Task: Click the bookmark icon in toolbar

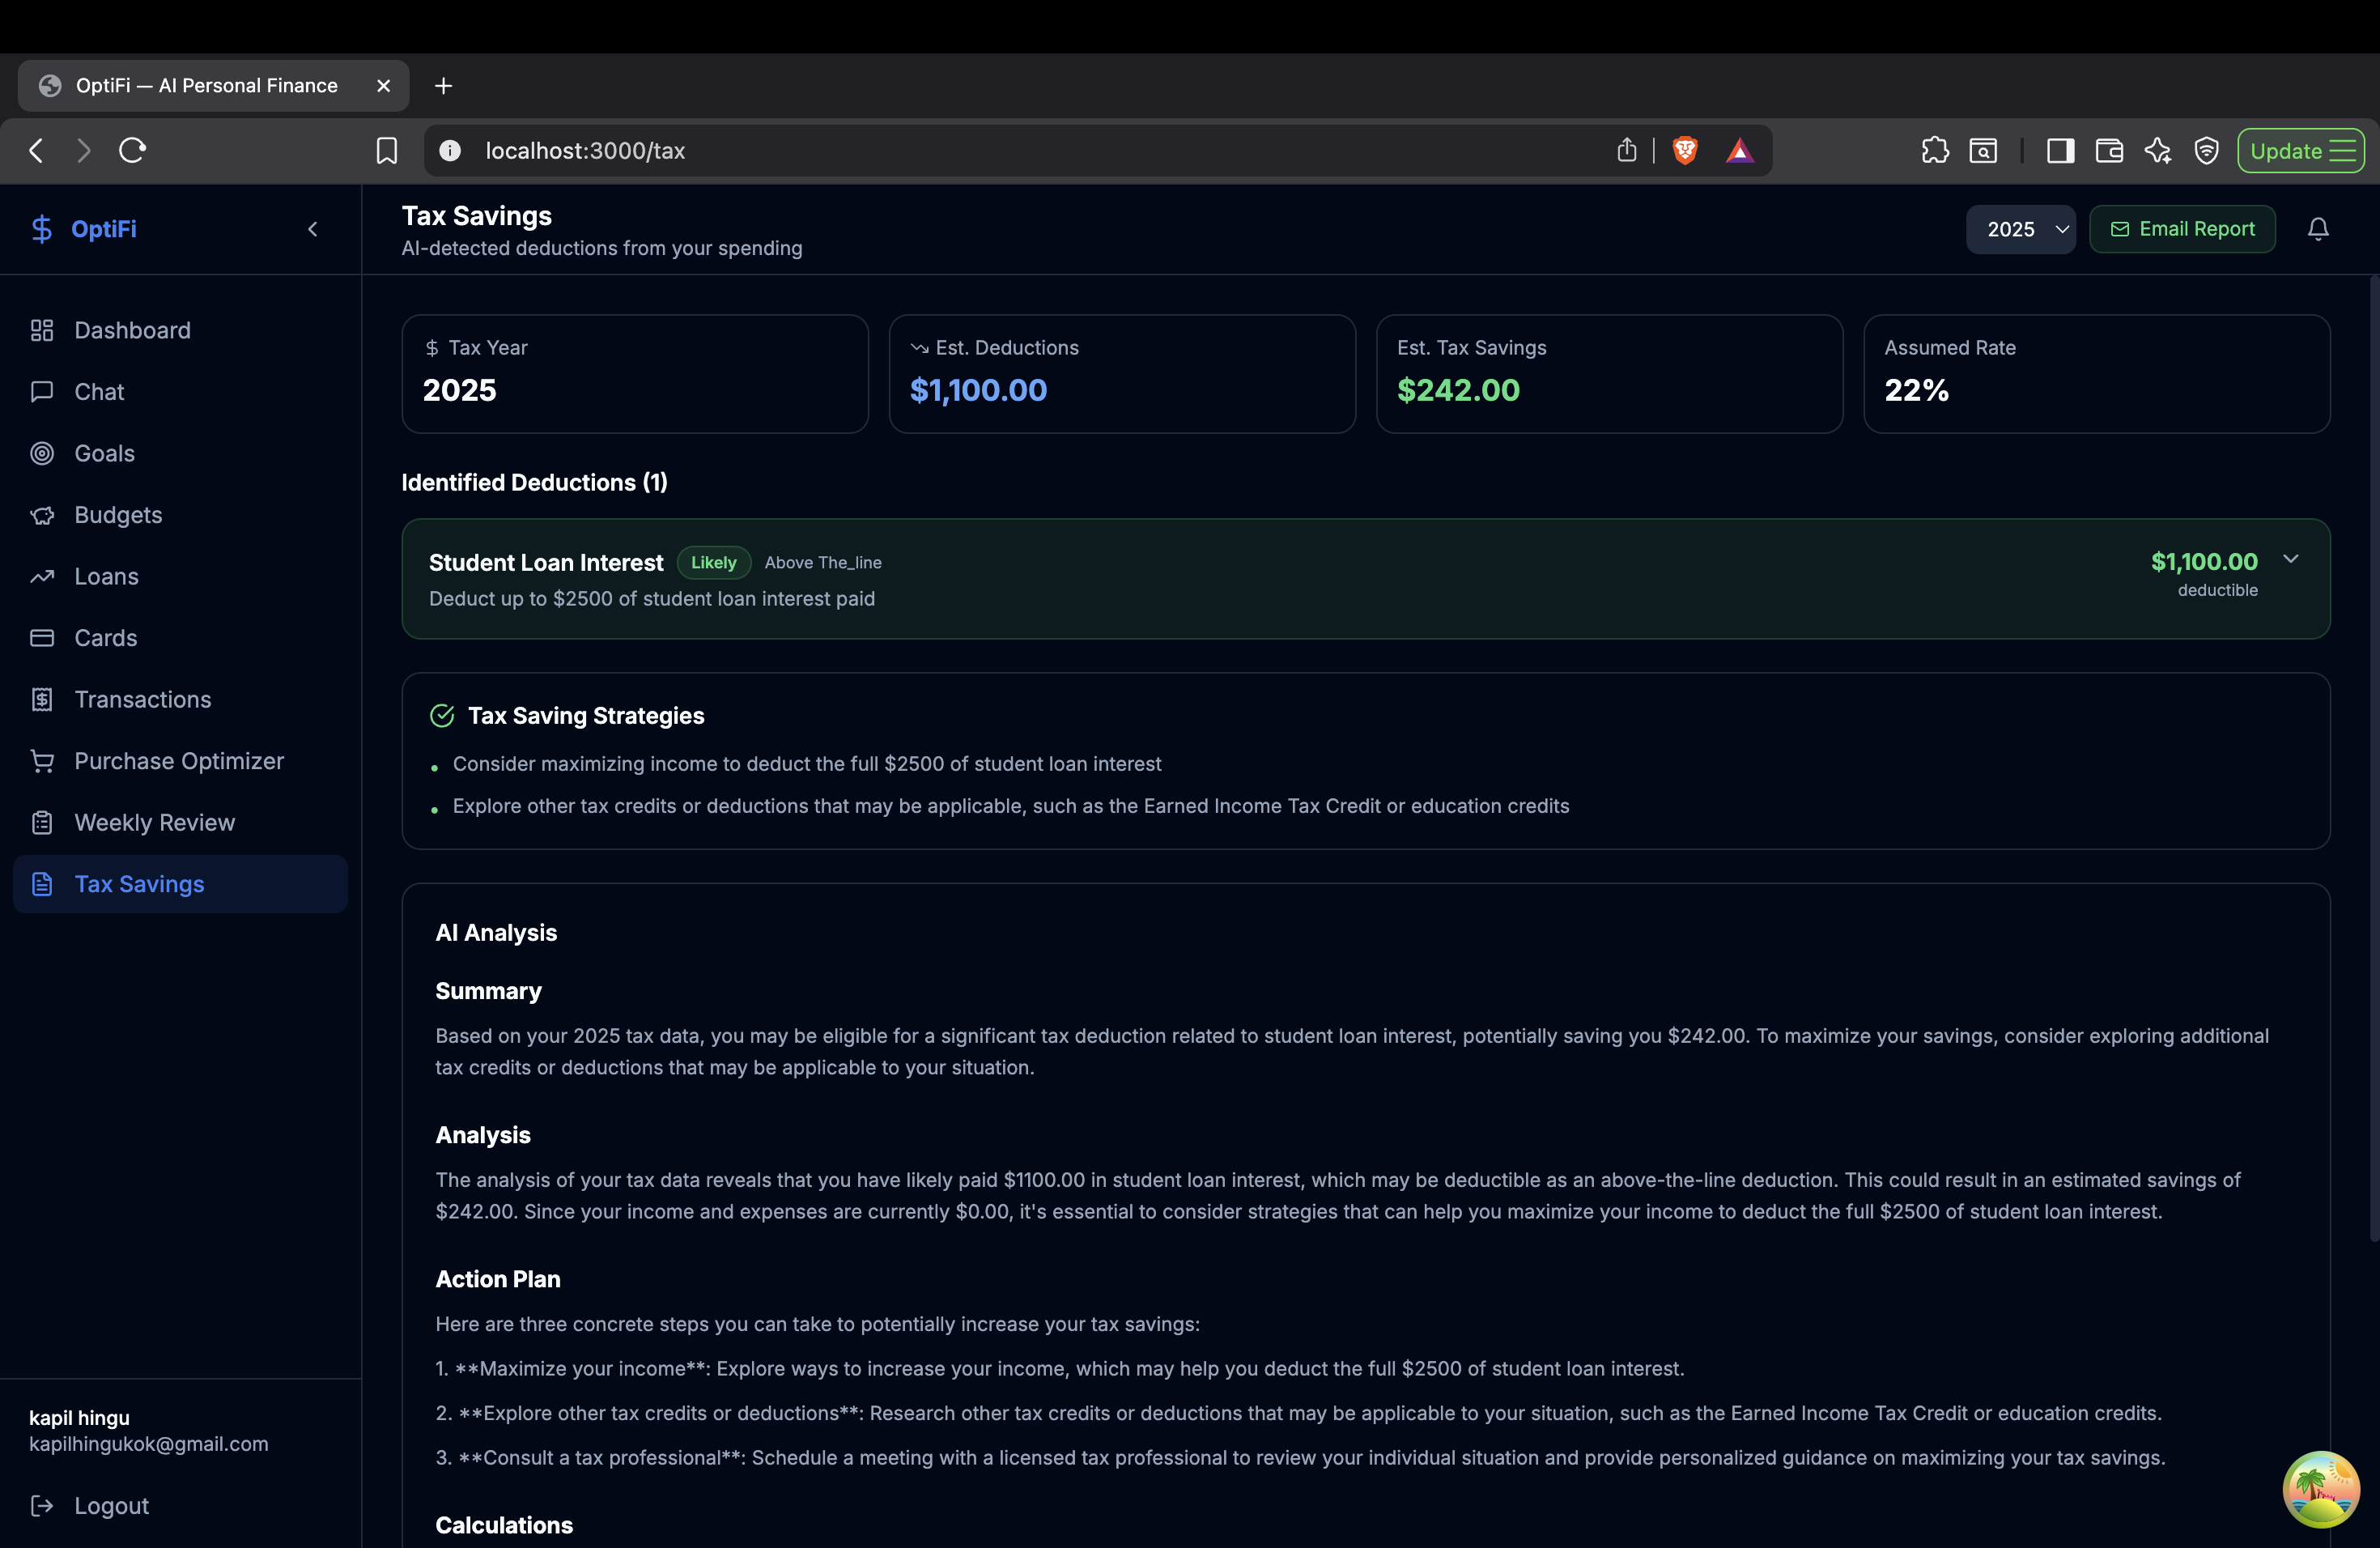Action: 386,150
